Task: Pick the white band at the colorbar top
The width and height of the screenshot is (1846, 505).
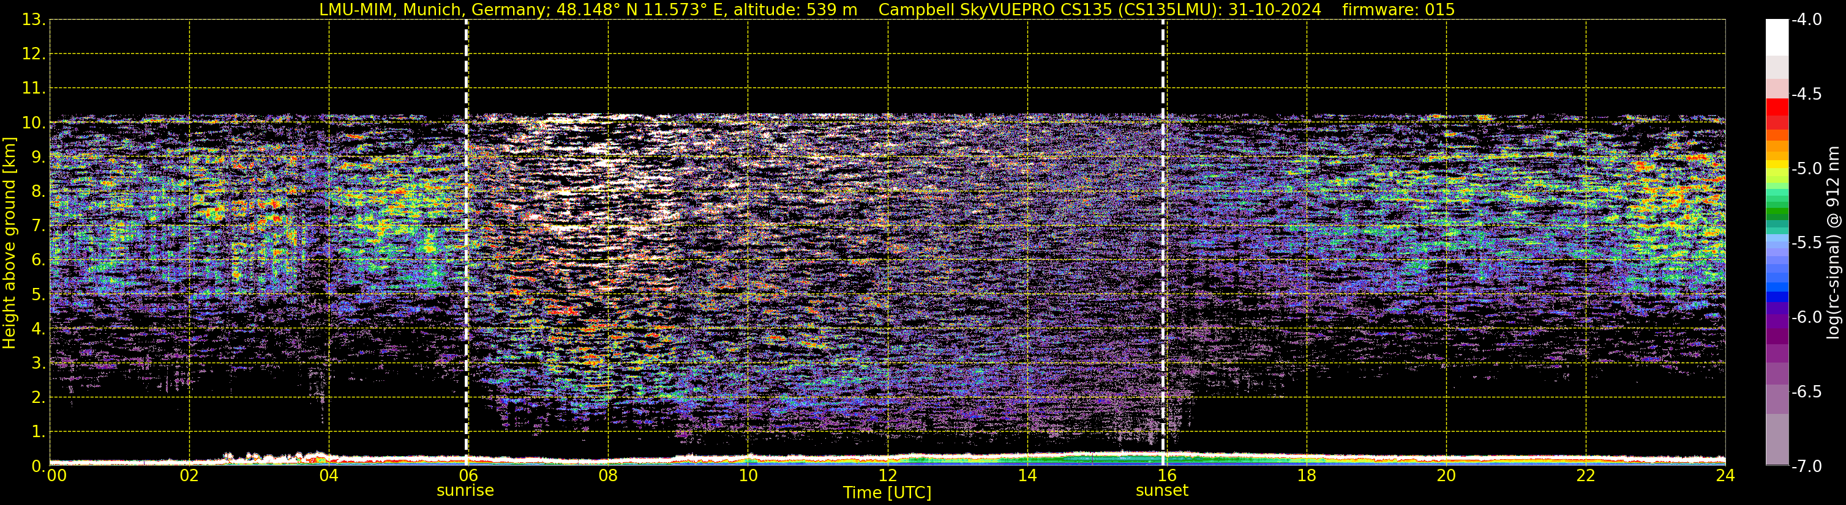Action: point(1777,37)
